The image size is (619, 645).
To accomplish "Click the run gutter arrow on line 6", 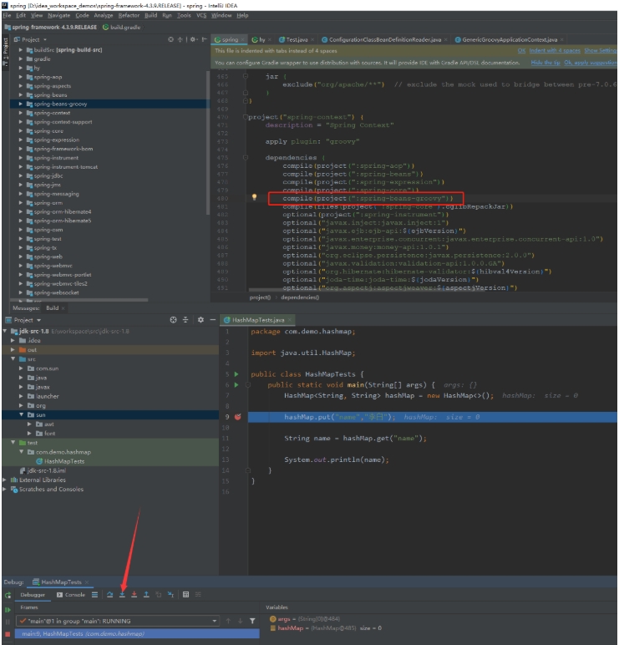I will tap(236, 384).
